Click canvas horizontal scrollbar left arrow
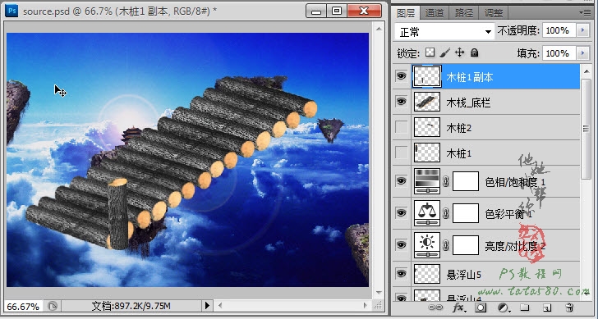The width and height of the screenshot is (598, 319). point(219,305)
